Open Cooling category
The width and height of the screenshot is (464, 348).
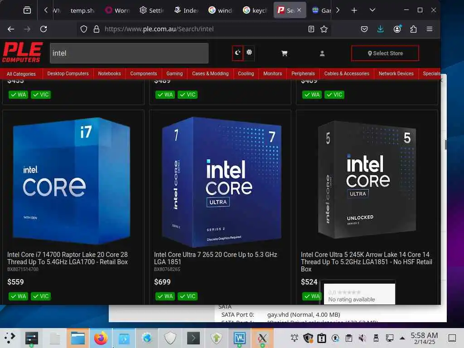pyautogui.click(x=246, y=74)
